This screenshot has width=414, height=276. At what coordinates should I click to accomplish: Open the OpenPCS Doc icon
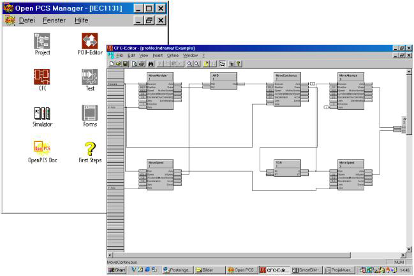pos(42,148)
